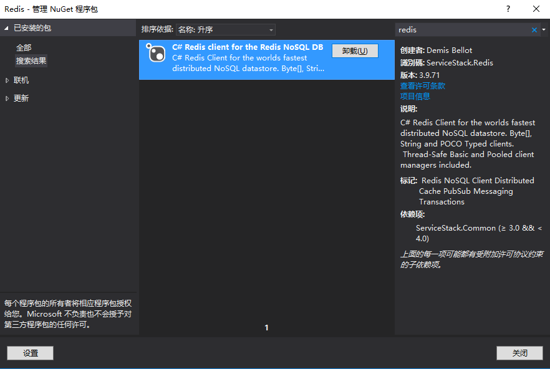Open the help question mark icon
Image resolution: width=550 pixels, height=369 pixels.
point(508,9)
